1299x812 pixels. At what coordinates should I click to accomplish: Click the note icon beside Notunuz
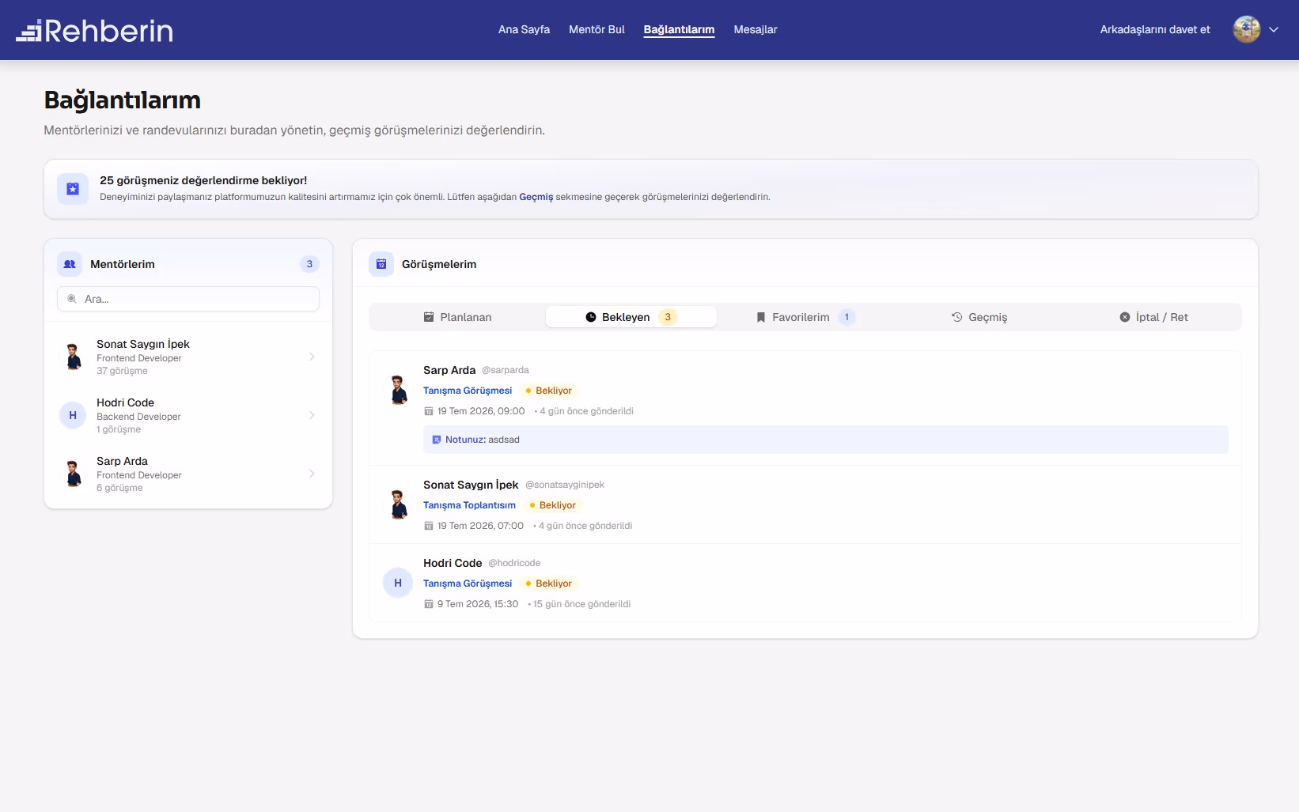pos(436,440)
